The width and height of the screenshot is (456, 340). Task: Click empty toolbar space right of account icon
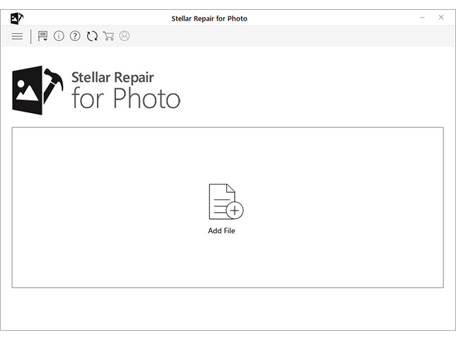(x=283, y=36)
